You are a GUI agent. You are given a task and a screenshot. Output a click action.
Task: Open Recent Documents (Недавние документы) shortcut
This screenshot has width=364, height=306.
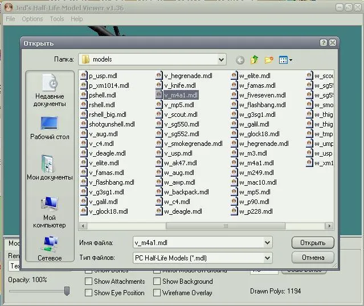point(49,90)
